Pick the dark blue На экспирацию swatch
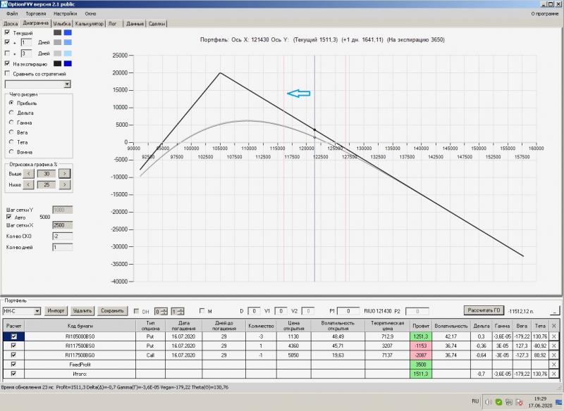This screenshot has width=564, height=411. 68,63
